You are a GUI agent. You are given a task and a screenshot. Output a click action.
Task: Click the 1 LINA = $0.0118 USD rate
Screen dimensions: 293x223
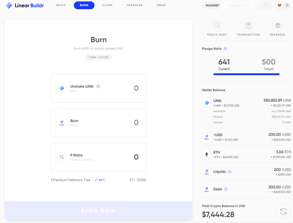point(226,105)
